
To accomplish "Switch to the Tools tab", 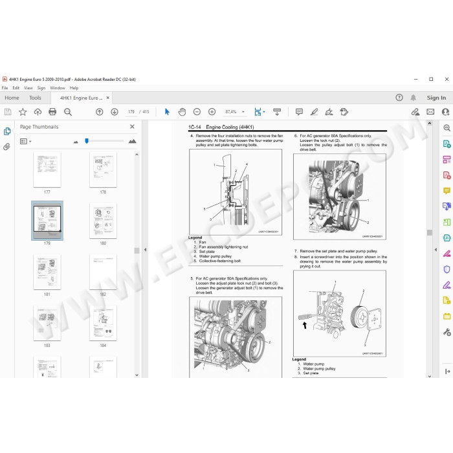I will tap(35, 98).
